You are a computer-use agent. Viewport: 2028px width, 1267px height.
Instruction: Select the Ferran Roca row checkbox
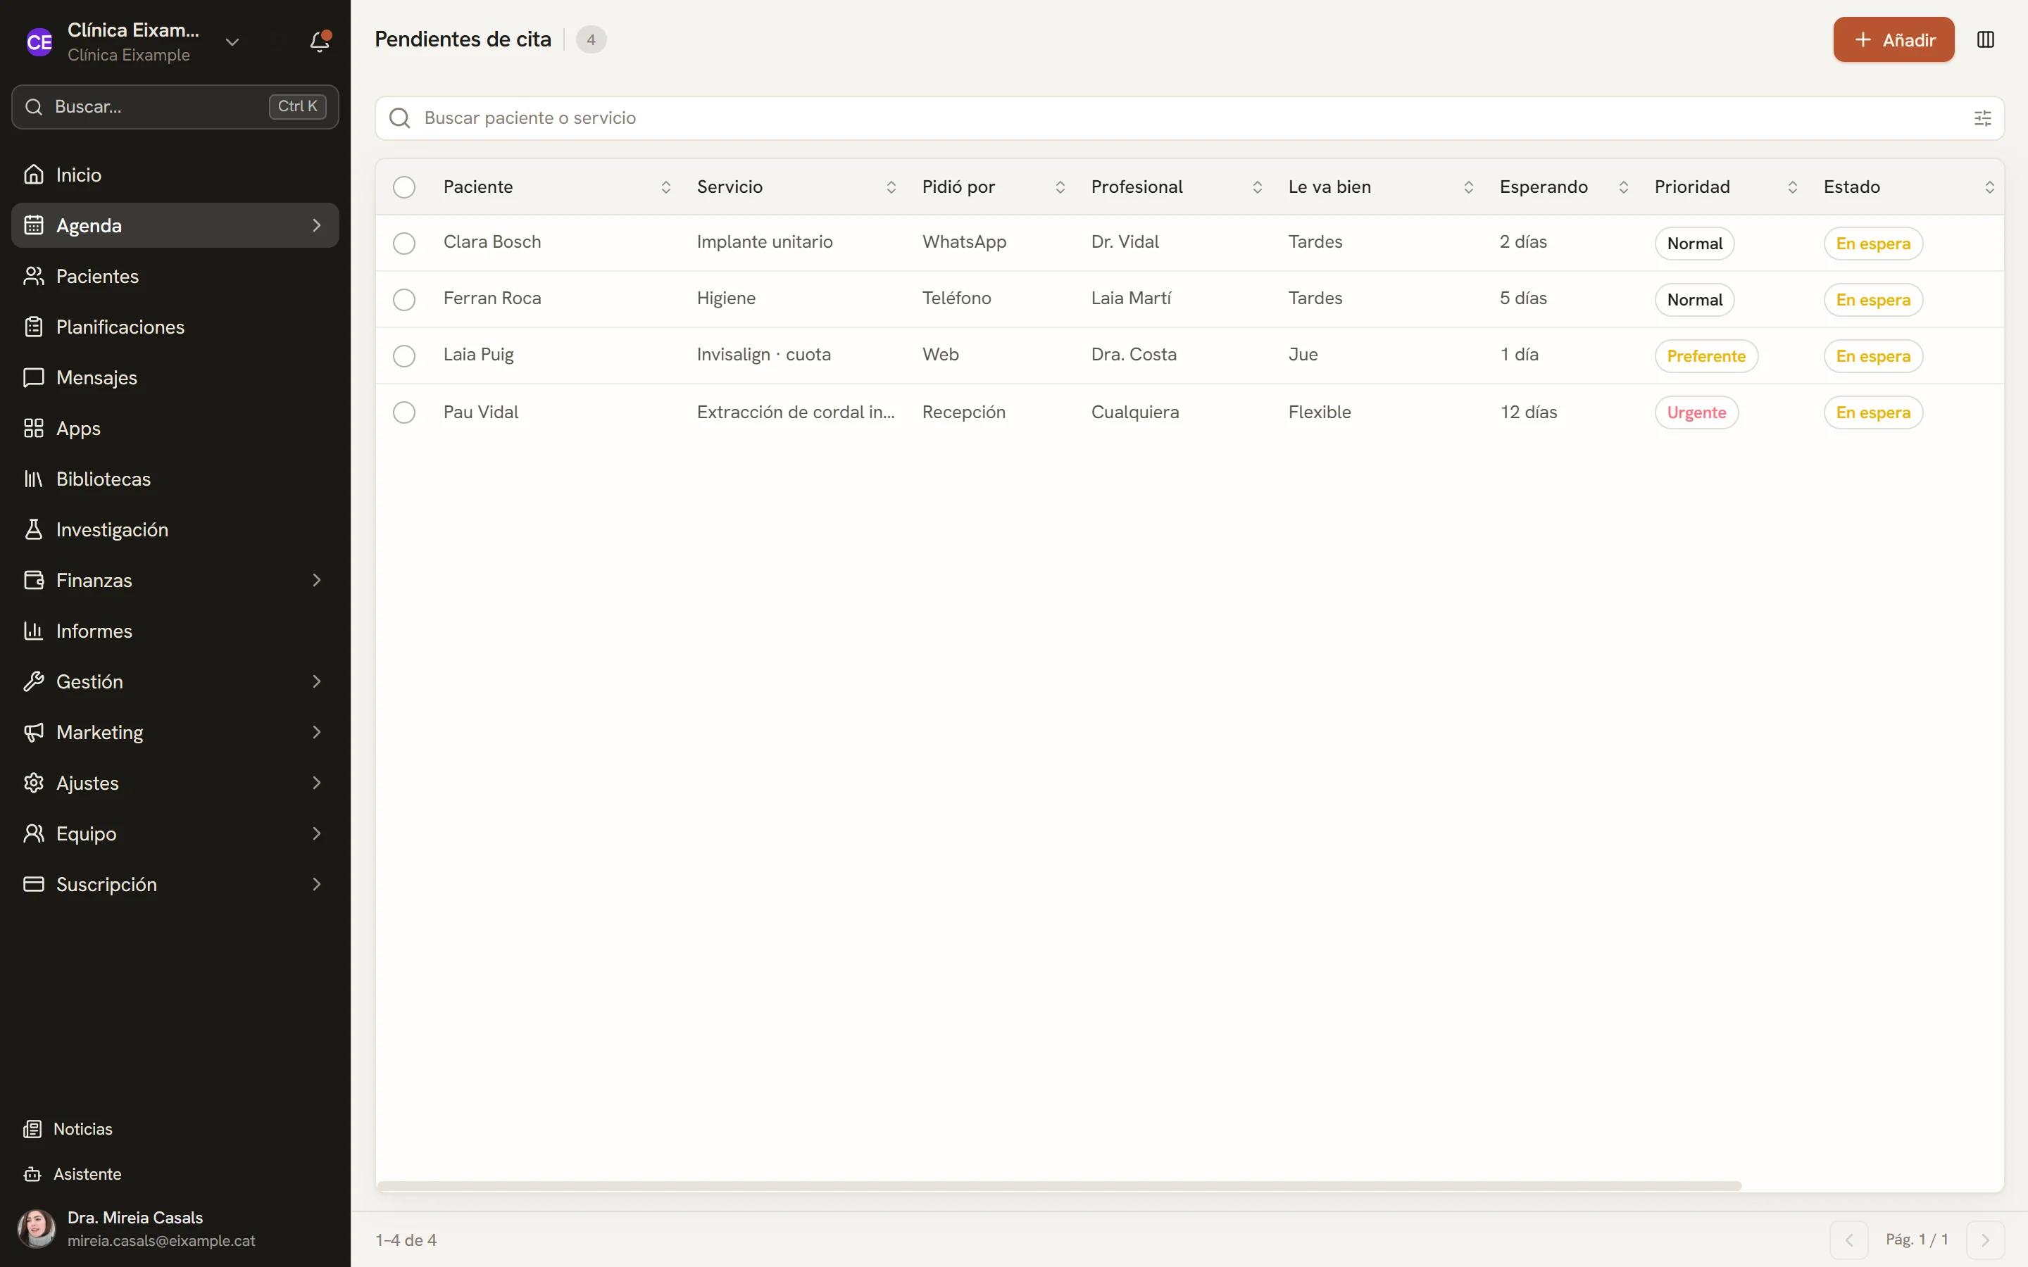point(404,299)
